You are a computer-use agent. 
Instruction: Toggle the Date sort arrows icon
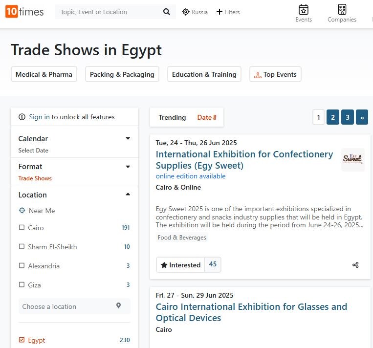click(215, 117)
